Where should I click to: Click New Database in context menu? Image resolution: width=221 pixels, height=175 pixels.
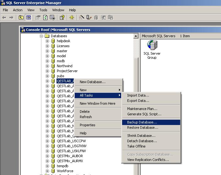tap(92, 82)
